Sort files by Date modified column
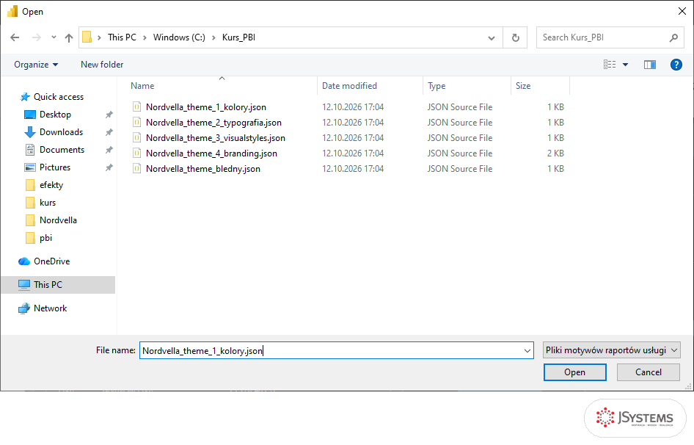 pyautogui.click(x=350, y=86)
